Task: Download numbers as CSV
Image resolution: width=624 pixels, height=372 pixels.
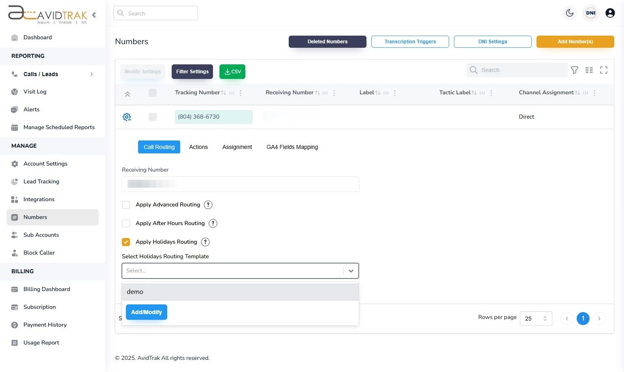Action: [x=232, y=72]
